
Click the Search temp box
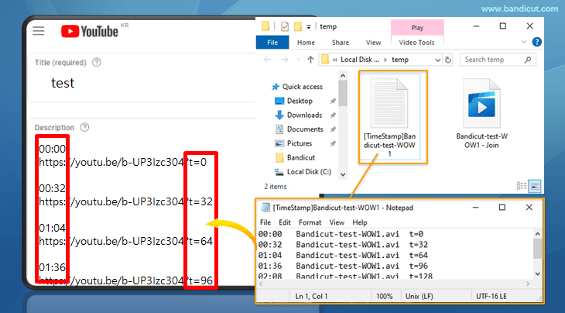498,60
